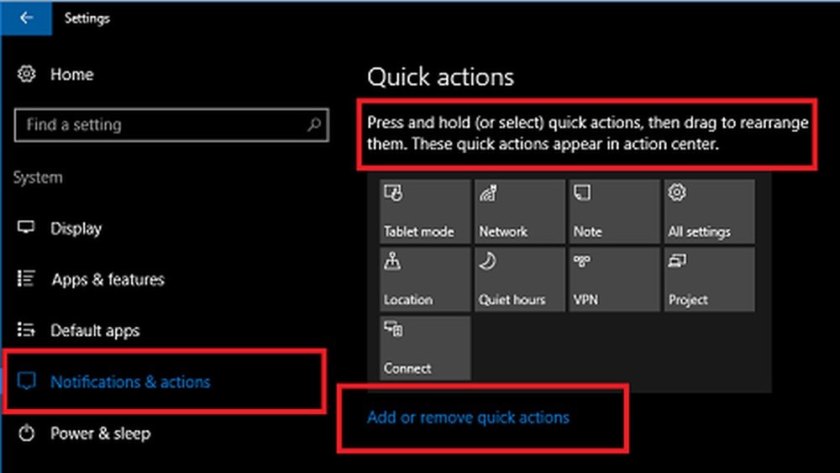This screenshot has width=840, height=473.
Task: Click the back arrow in Settings
Action: 26,18
